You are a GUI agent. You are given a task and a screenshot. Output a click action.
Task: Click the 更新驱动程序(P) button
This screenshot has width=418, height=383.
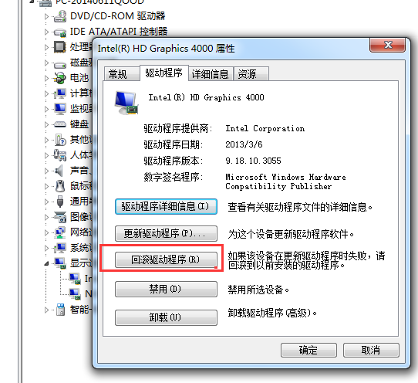(166, 233)
